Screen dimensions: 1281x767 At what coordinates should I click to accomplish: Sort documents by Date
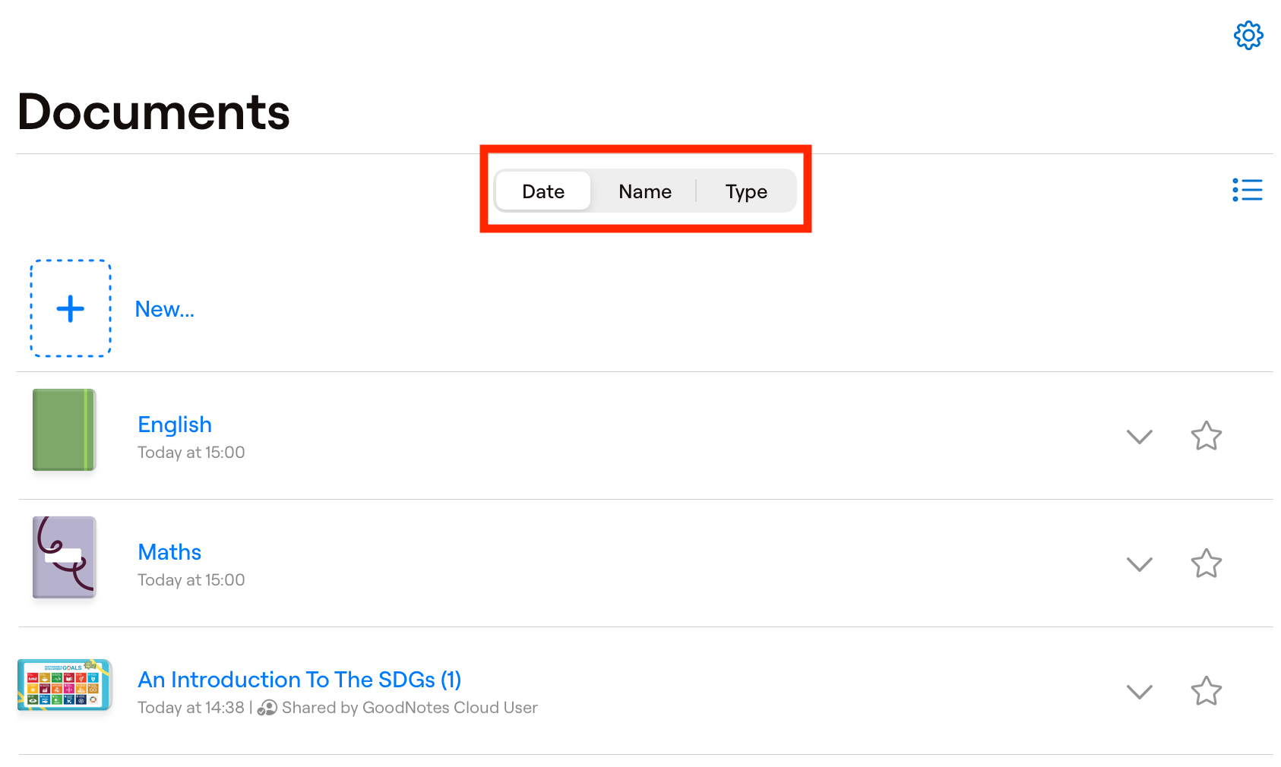(x=543, y=191)
